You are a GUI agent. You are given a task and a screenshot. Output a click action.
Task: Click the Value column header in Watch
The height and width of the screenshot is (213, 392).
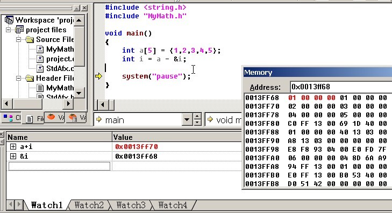click(177, 137)
